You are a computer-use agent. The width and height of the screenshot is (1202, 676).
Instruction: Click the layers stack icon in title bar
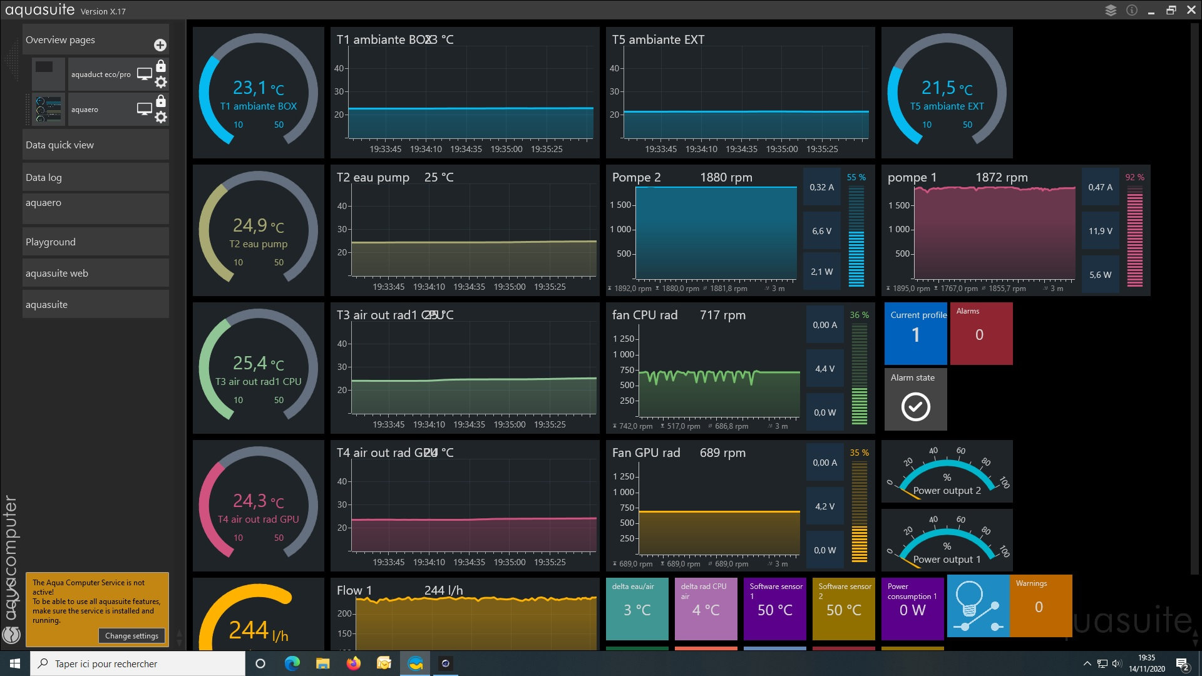pyautogui.click(x=1111, y=11)
